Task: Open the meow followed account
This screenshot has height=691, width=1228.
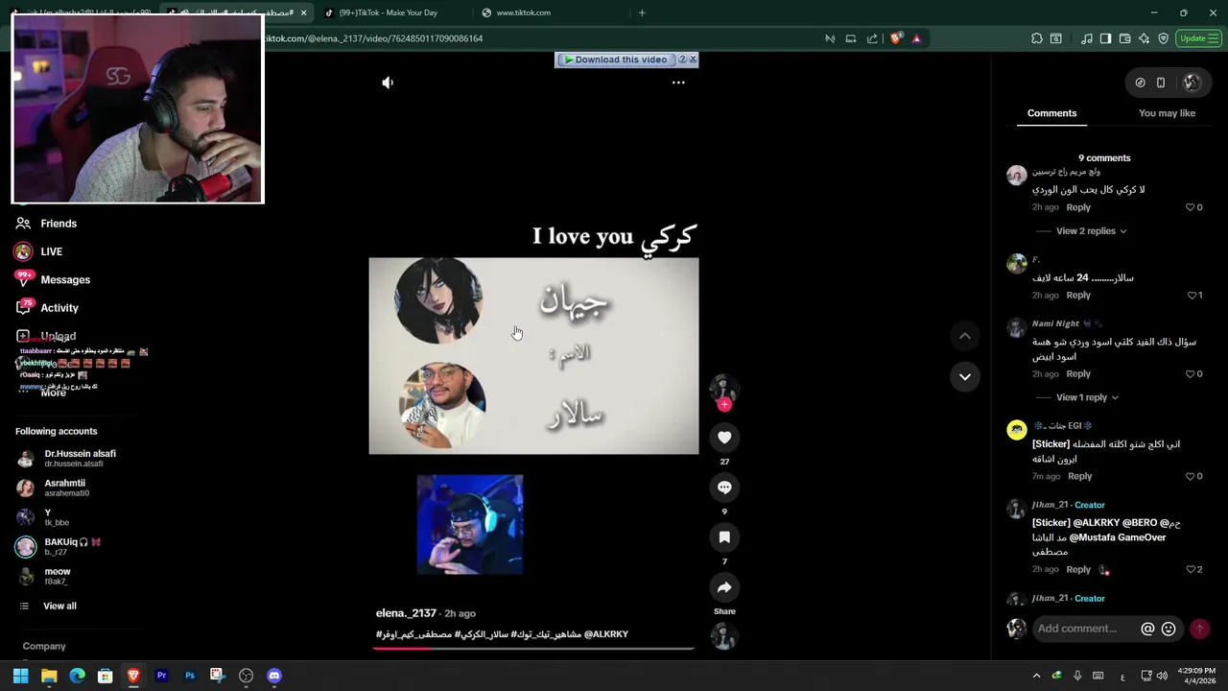Action: (58, 576)
